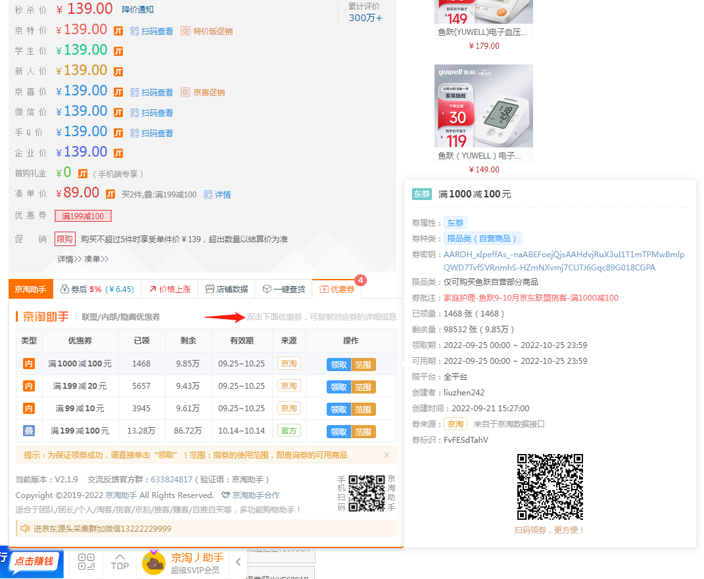Click 范围 for 满99减10元 coupon
Viewport: 704px width, 579px height.
click(x=364, y=409)
